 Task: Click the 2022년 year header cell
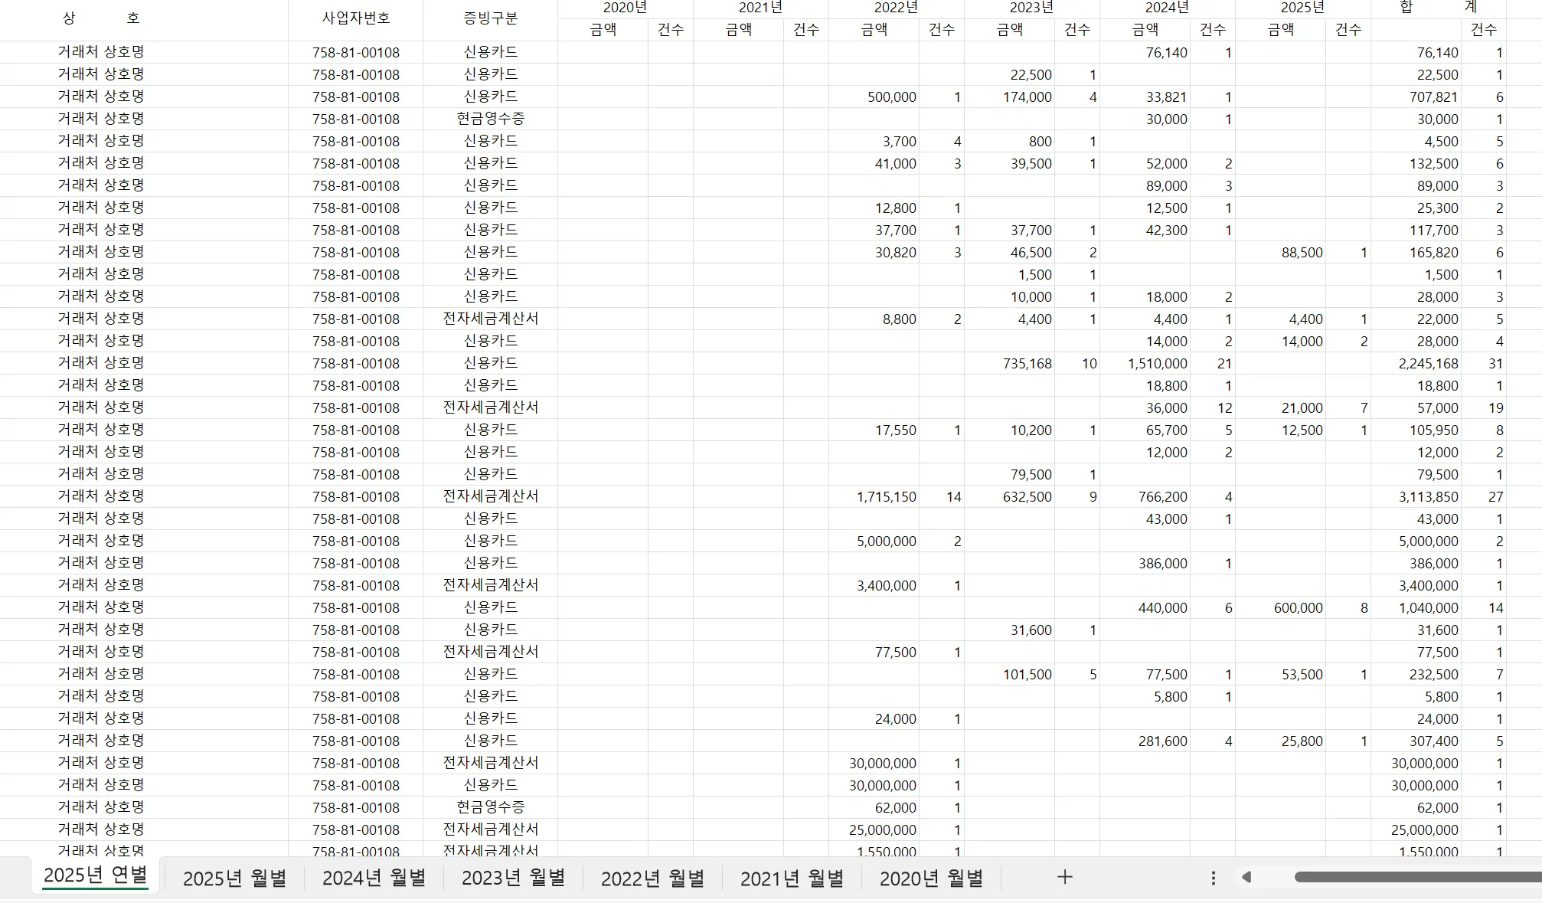896,8
